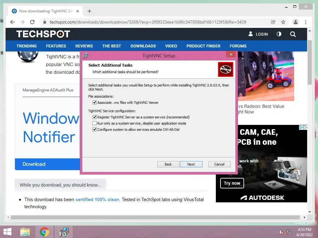Click the techspot.com URL address field
Viewport: 318px width, 238px height.
point(148,22)
